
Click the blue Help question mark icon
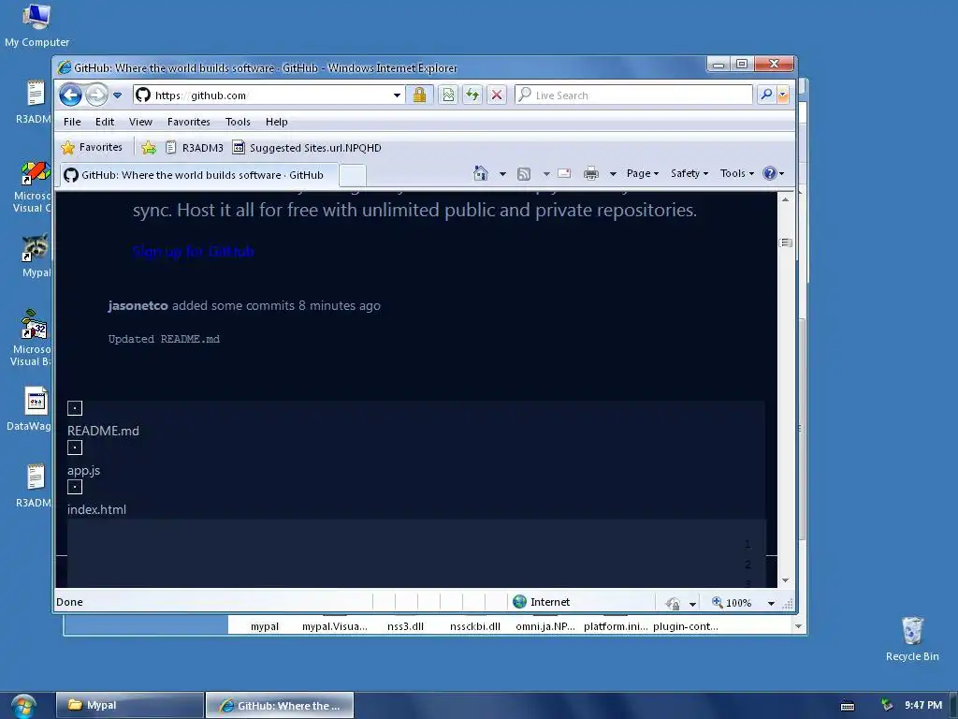pyautogui.click(x=770, y=173)
